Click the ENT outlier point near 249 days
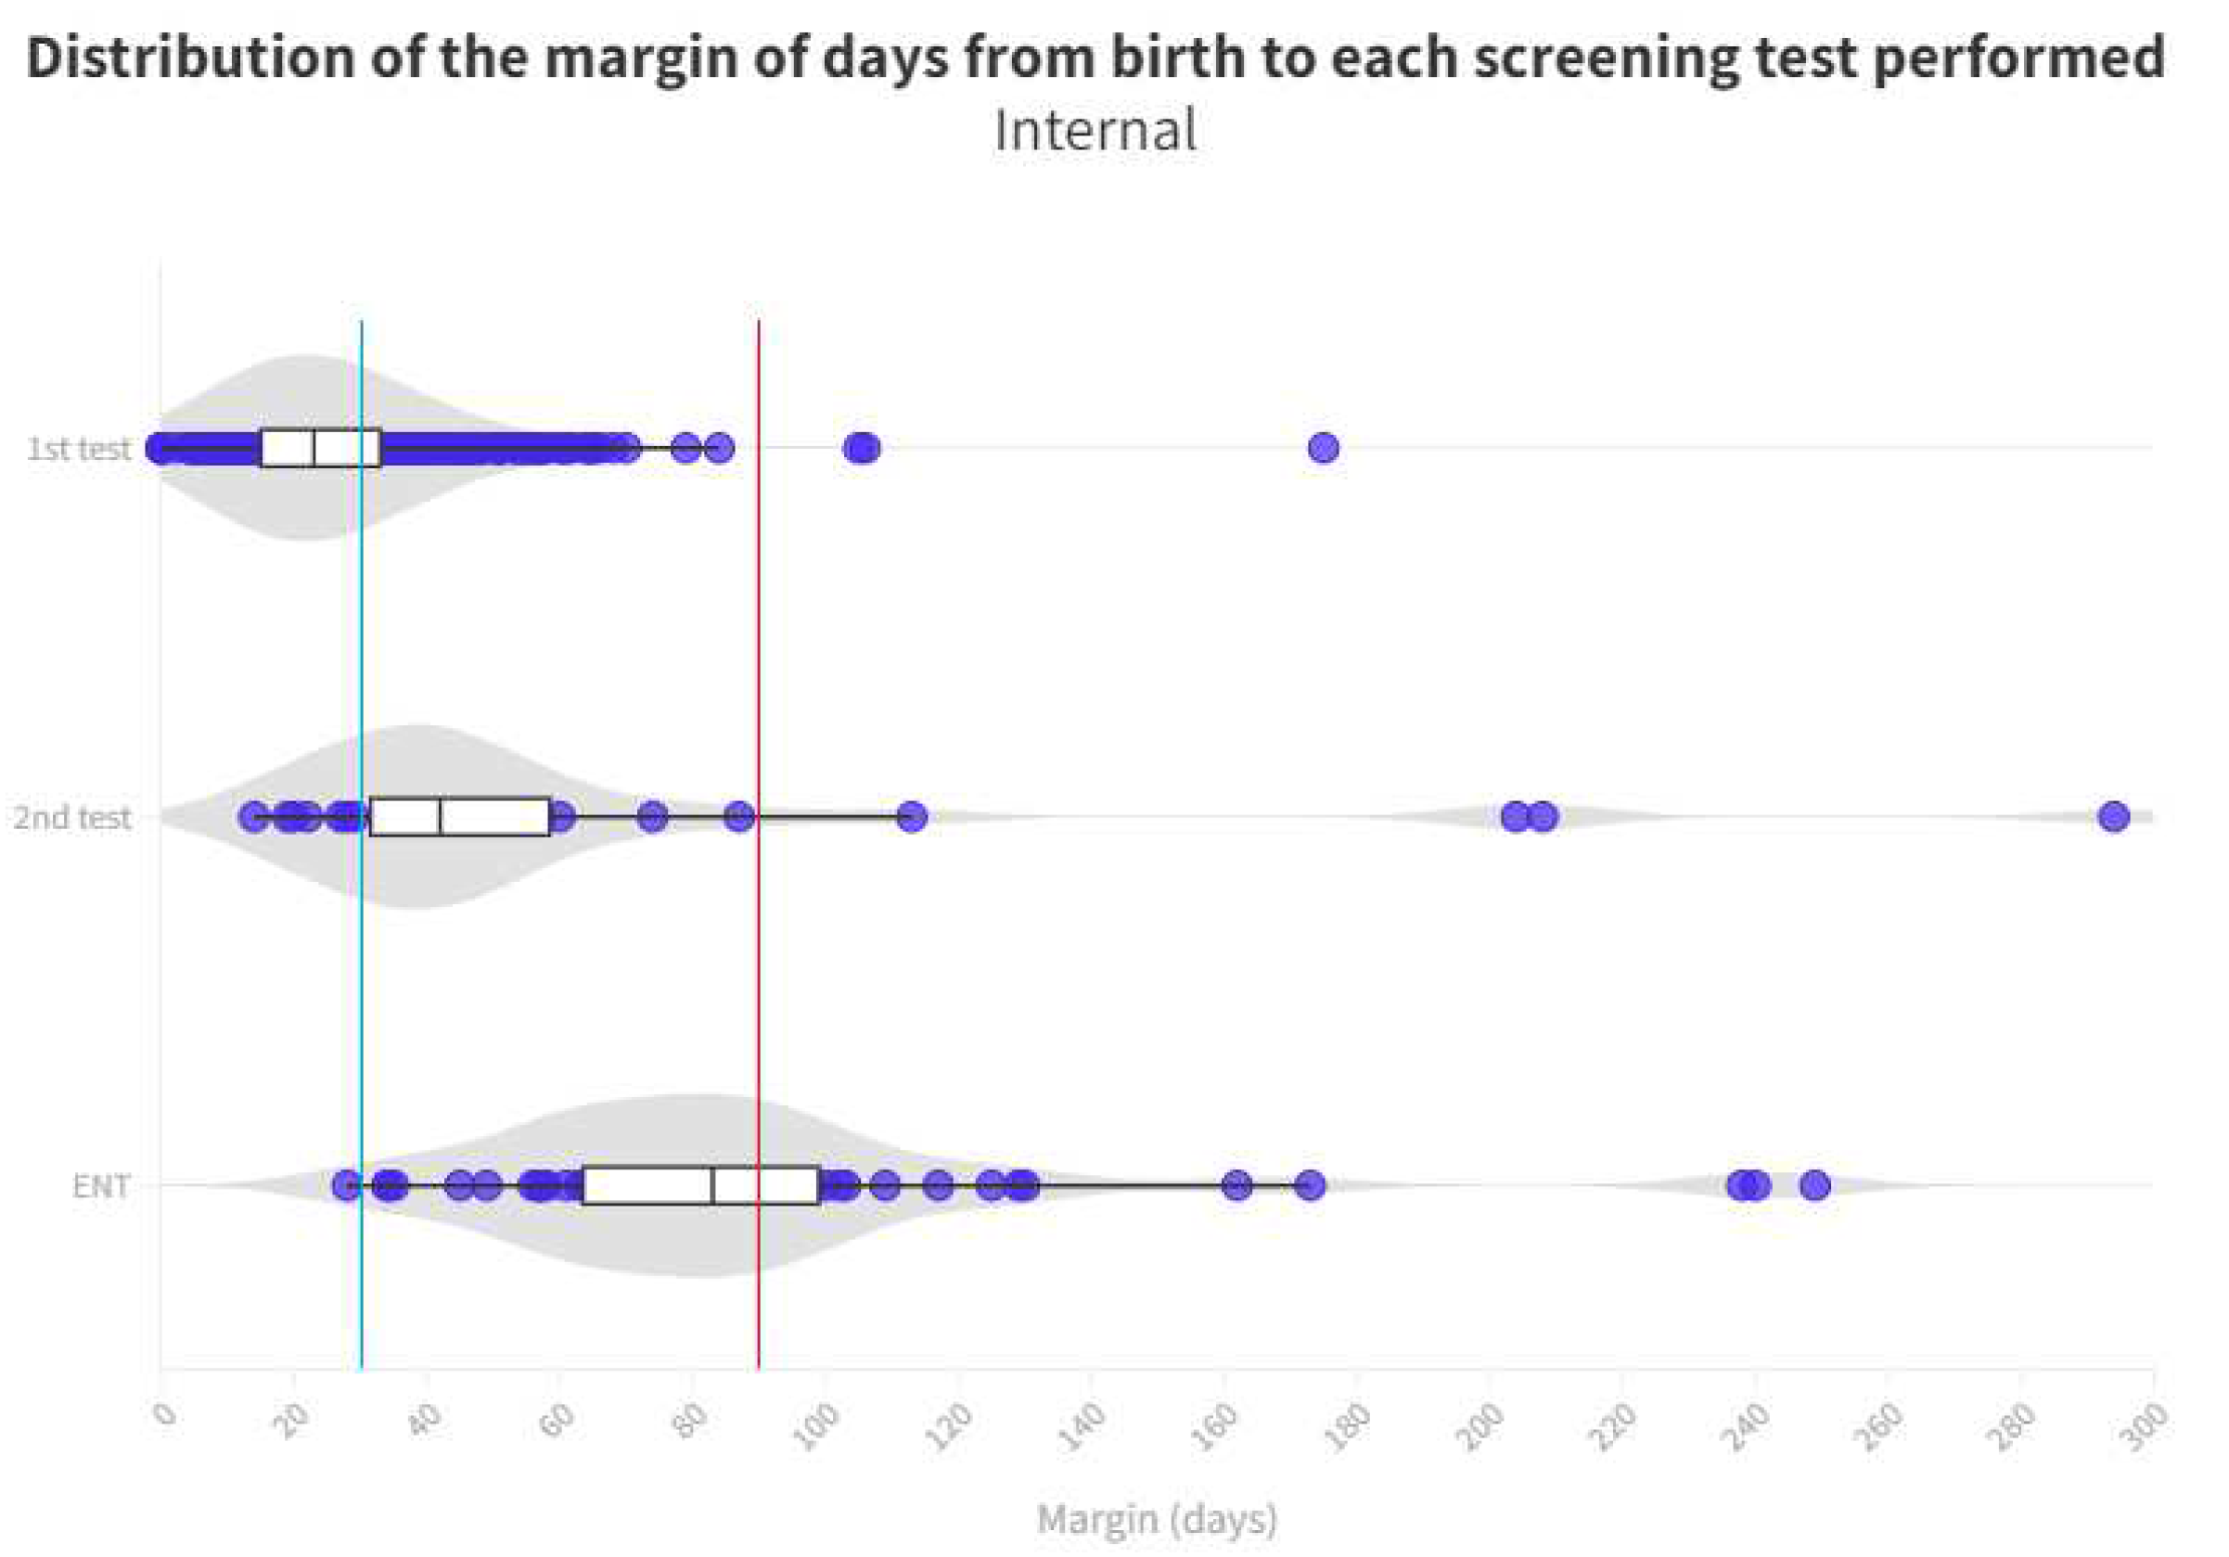2229x1557 pixels. 1814,1185
